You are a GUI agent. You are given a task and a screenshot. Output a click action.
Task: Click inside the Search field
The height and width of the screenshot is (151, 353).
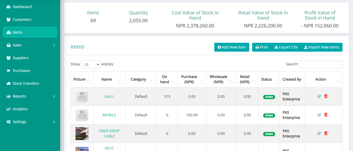coord(321,64)
